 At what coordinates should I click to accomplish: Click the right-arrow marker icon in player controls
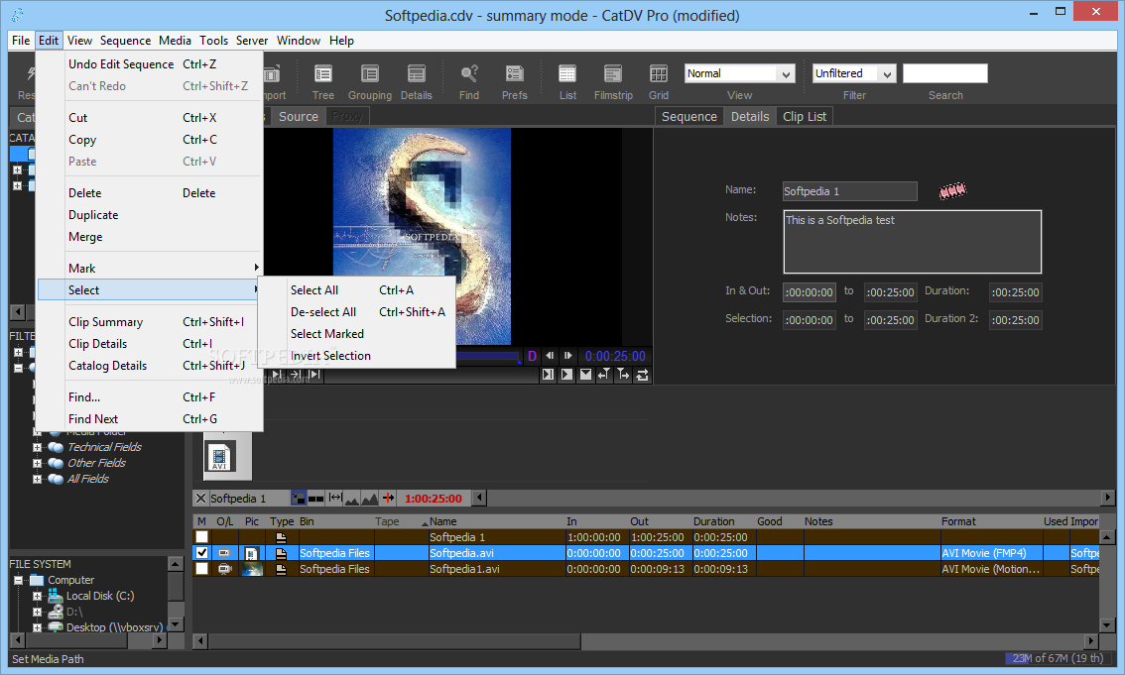point(623,374)
